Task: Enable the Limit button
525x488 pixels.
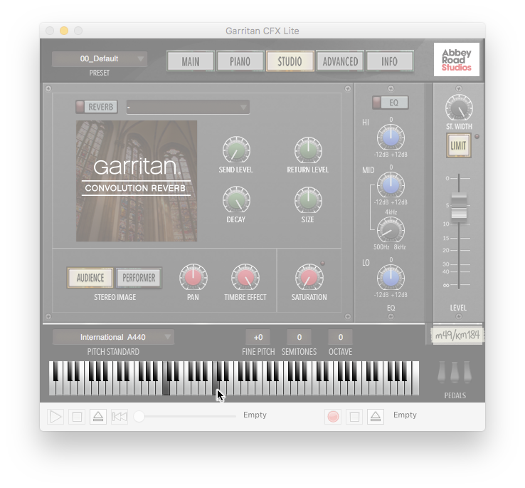Action: (x=459, y=145)
